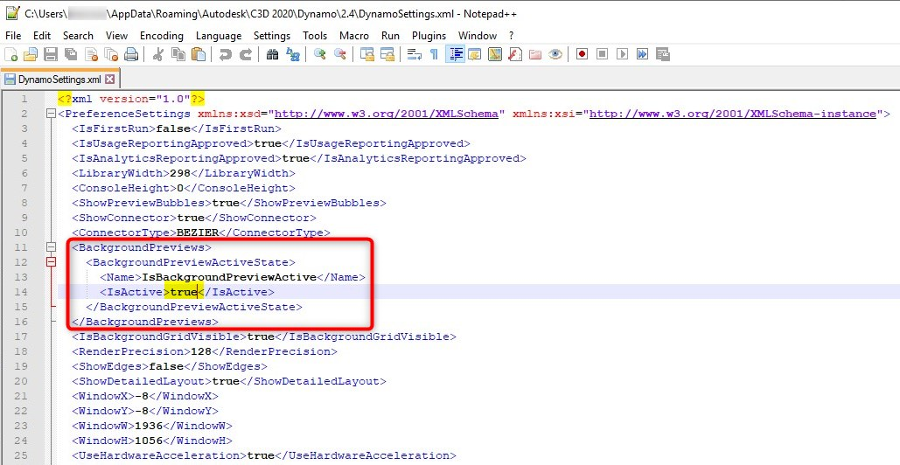Click the Stop Recording macro icon
This screenshot has height=465, width=900.
pyautogui.click(x=602, y=54)
